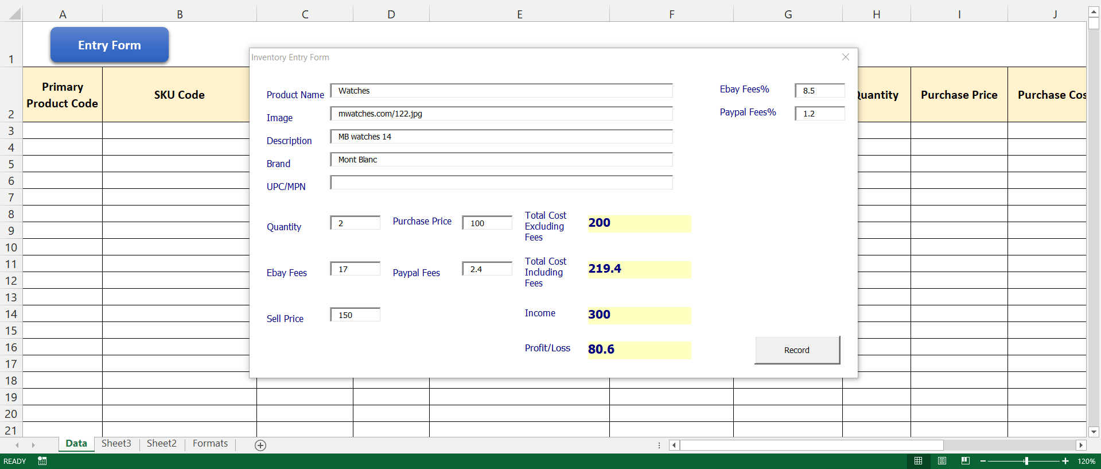This screenshot has width=1101, height=469.
Task: Click the Purchase Price field showing 100
Action: tap(487, 223)
